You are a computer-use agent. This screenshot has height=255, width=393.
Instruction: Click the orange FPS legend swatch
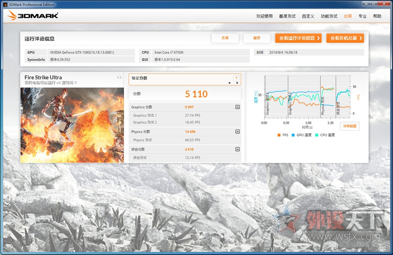coord(279,135)
